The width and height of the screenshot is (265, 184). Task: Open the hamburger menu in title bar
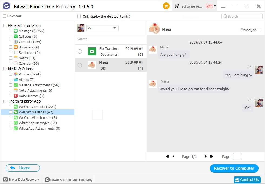(x=223, y=6)
